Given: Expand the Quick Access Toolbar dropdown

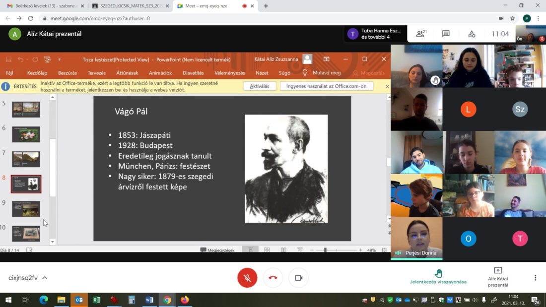Looking at the screenshot, I should [x=59, y=60].
